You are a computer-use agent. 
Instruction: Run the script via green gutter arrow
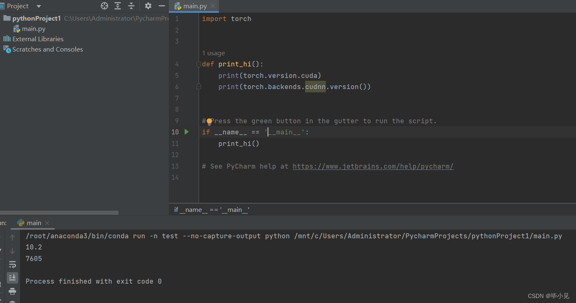pyautogui.click(x=186, y=132)
